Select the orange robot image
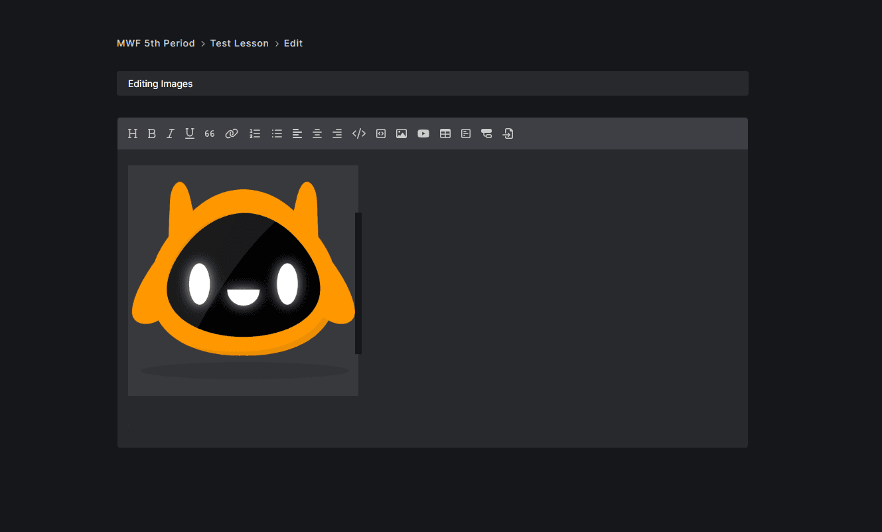 click(x=243, y=280)
